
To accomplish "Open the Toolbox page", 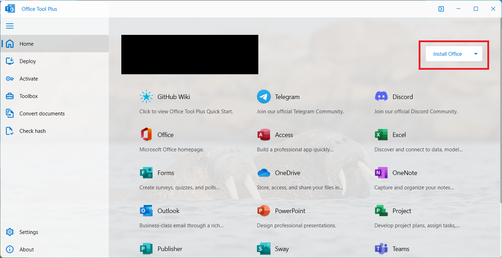I will [54, 96].
